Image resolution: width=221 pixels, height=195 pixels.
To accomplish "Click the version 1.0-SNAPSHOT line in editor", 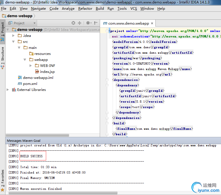I will pyautogui.click(x=141, y=63).
